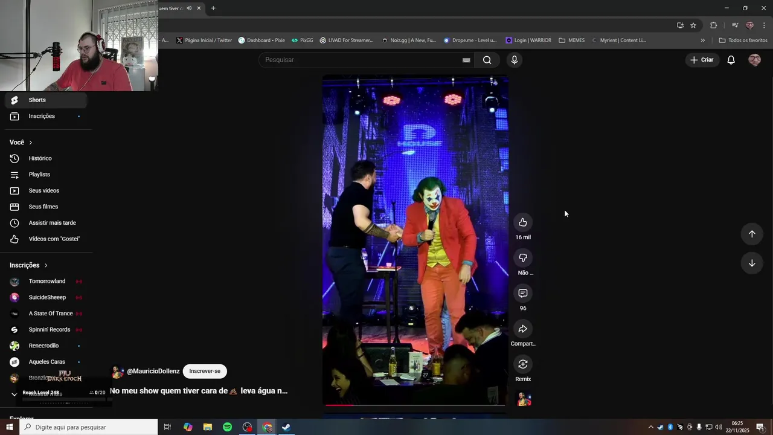773x435 pixels.
Task: Open the Windows Start menu
Action: 10,427
